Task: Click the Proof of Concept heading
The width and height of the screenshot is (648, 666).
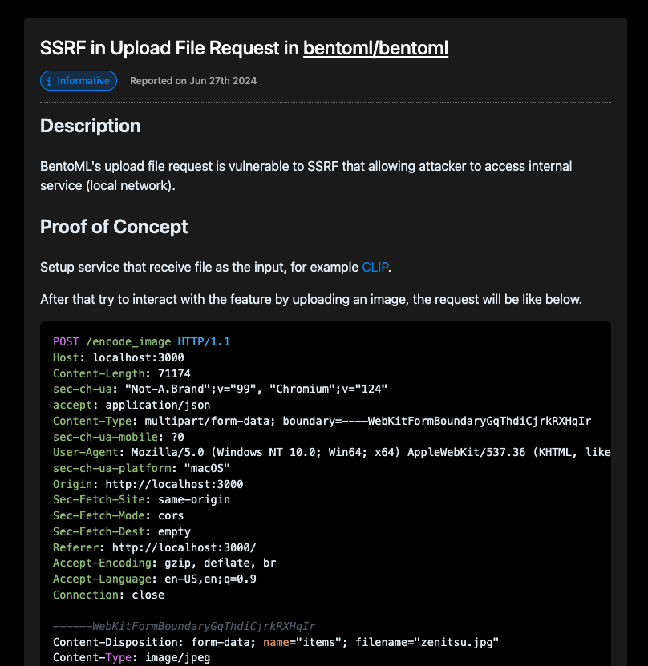Action: click(114, 227)
